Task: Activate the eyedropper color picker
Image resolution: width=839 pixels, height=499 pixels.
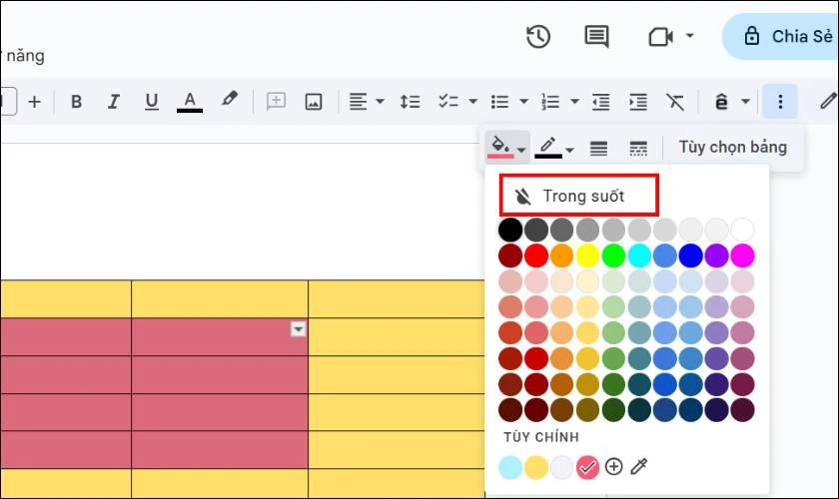Action: [639, 466]
